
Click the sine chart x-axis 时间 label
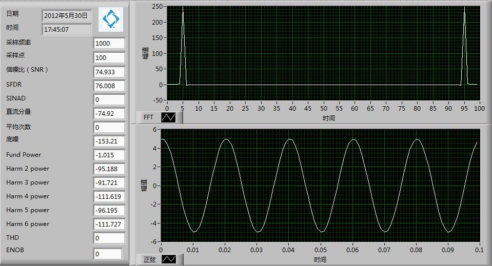point(320,259)
